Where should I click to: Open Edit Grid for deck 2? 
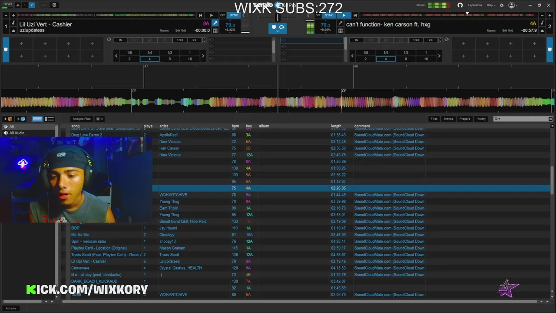tap(507, 31)
